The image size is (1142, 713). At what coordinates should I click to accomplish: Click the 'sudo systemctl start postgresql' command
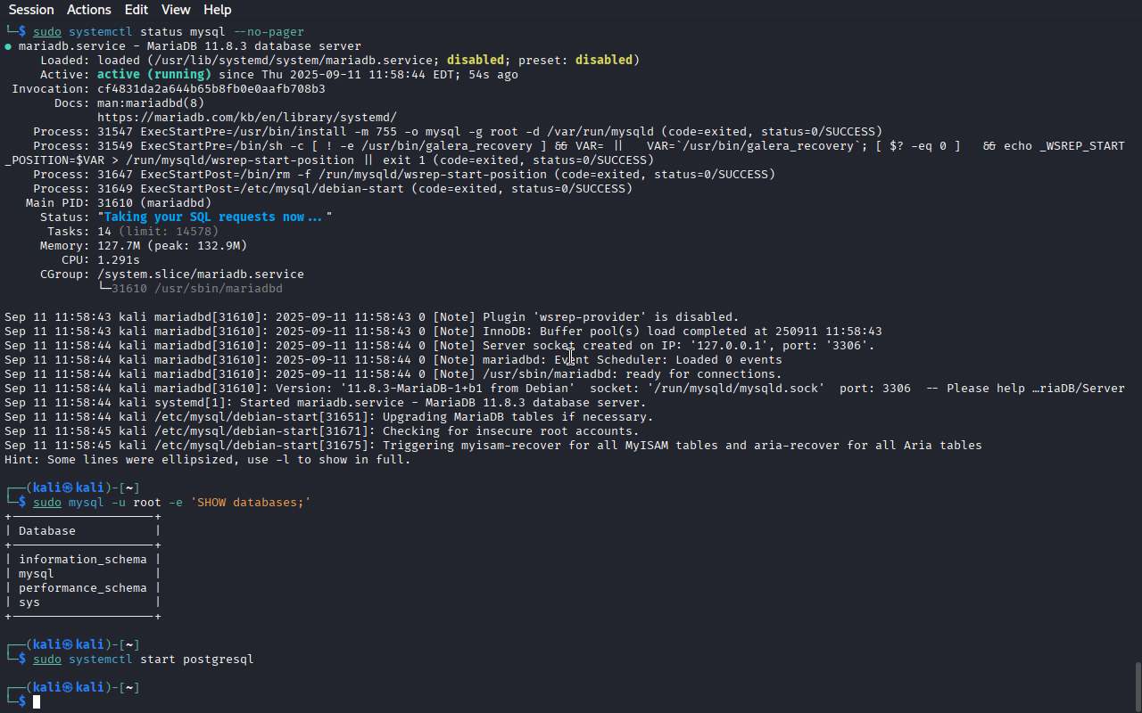(144, 660)
